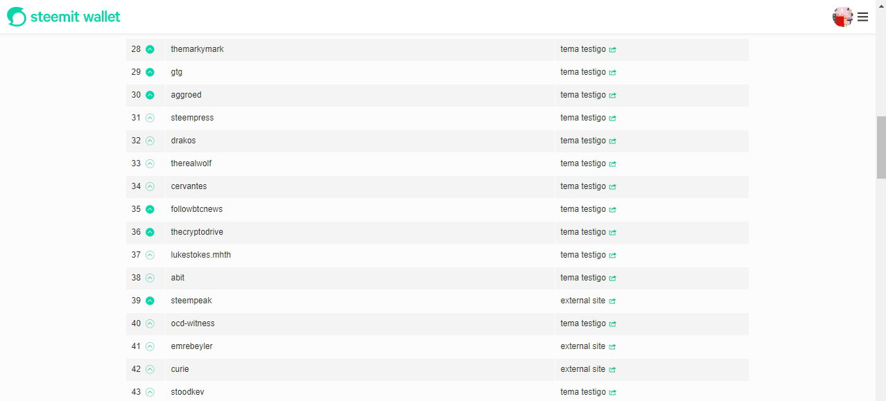Upvote witness stoodkev

click(x=150, y=392)
